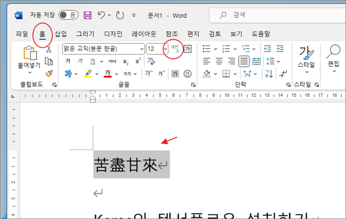Open highlight color dropdown arrow

[x=97, y=74]
